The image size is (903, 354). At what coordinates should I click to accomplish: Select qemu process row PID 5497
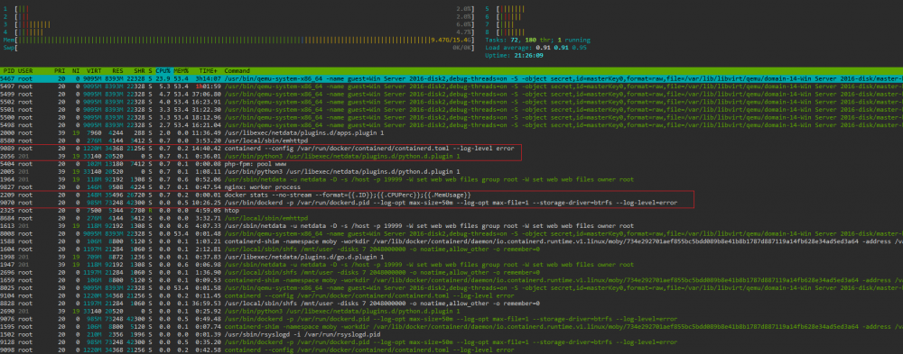[451, 86]
